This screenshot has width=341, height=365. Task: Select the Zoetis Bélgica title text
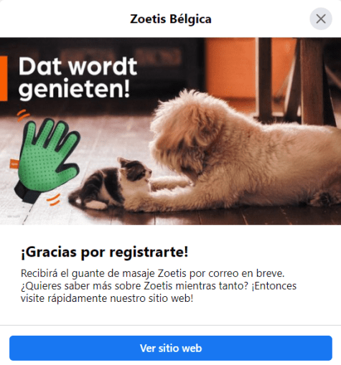(x=171, y=19)
